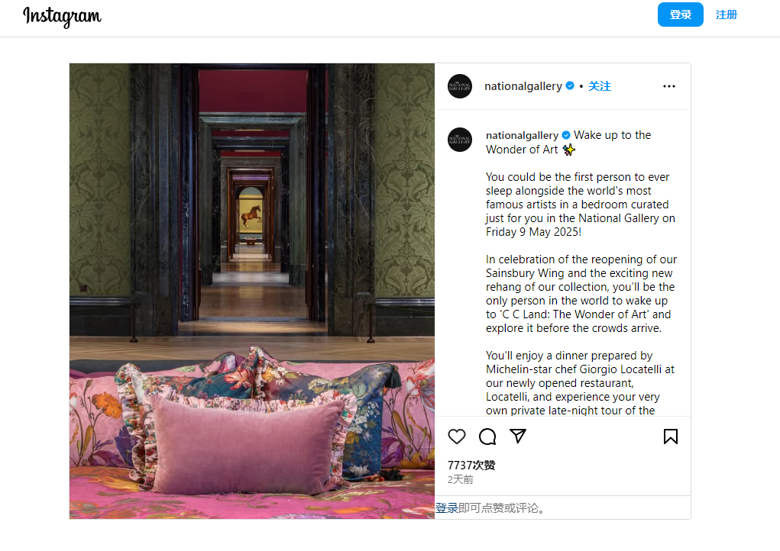View the 7737次赞 likes count
Image resolution: width=780 pixels, height=551 pixels.
pos(471,465)
